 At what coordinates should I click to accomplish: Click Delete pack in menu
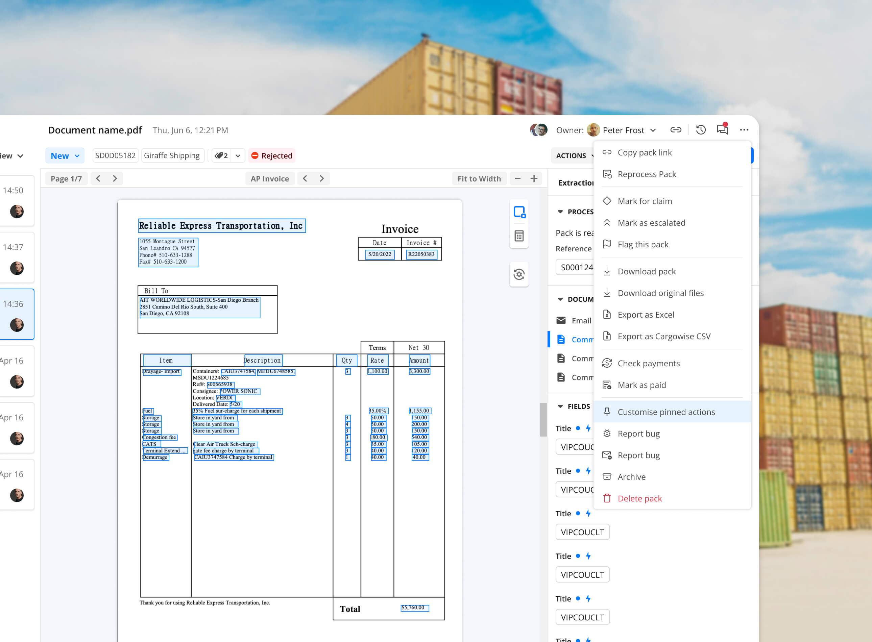coord(639,498)
